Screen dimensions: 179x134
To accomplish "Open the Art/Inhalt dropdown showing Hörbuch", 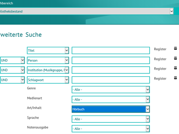I will [x=111, y=109].
